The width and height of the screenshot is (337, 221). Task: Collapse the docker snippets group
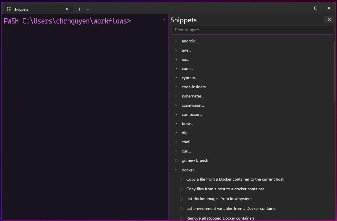click(176, 170)
